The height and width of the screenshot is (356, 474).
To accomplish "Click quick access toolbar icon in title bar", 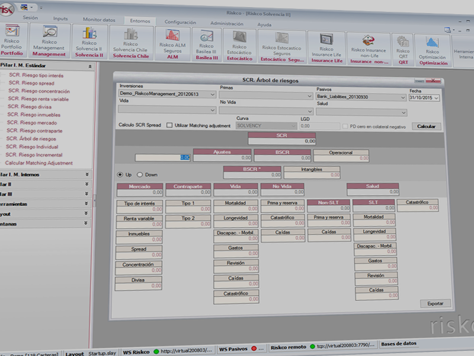I will point(25,7).
